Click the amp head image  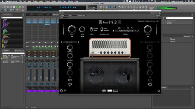(x=110, y=48)
